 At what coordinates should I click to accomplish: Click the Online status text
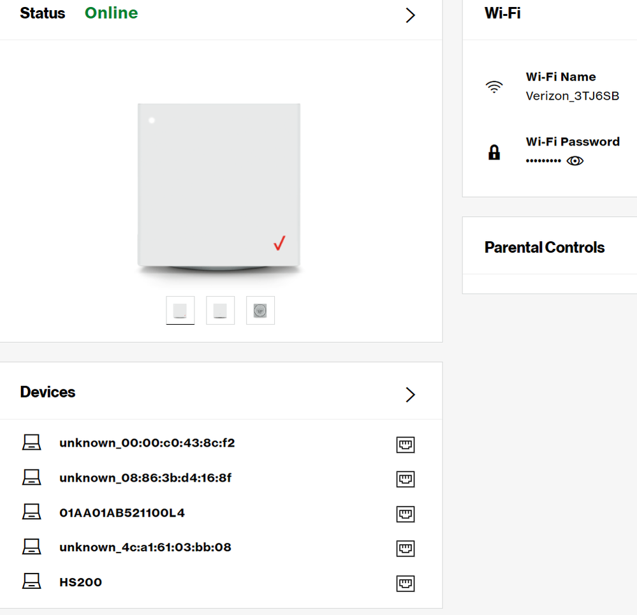point(112,13)
